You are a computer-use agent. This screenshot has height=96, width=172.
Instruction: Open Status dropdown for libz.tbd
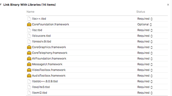(145, 30)
